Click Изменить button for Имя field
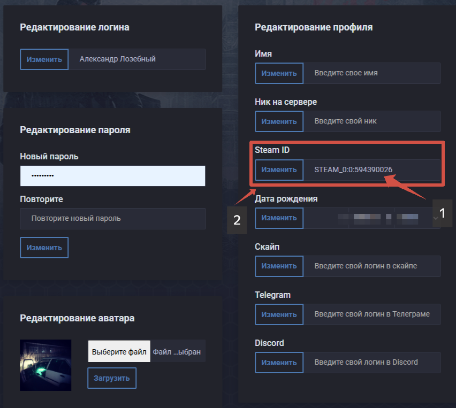 279,73
